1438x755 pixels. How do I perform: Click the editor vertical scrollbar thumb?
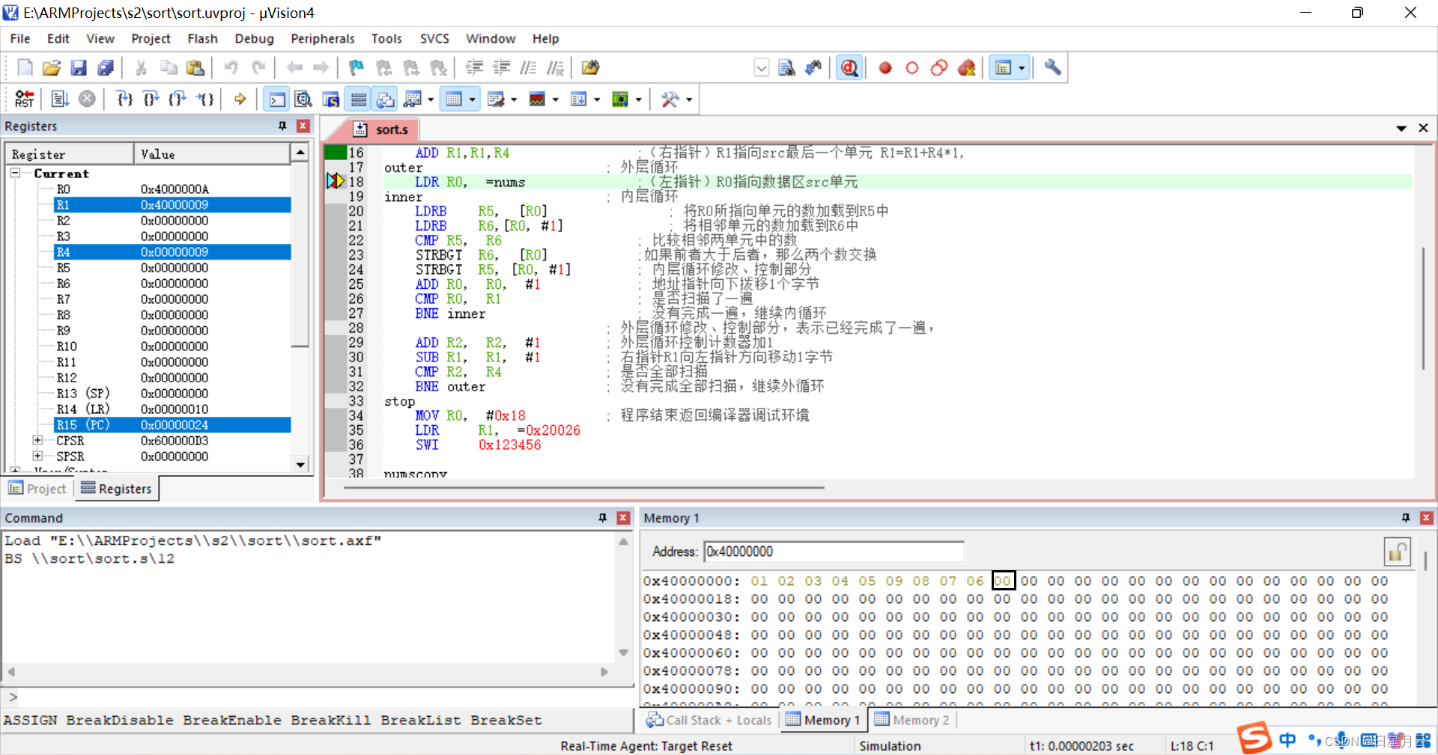[x=1424, y=307]
